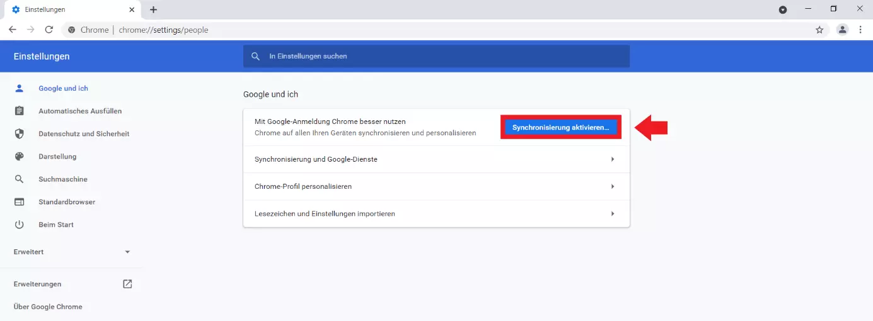873x321 pixels.
Task: Click Mit Google-Anmeldung Chrome besser nutzen text
Action: (x=330, y=121)
